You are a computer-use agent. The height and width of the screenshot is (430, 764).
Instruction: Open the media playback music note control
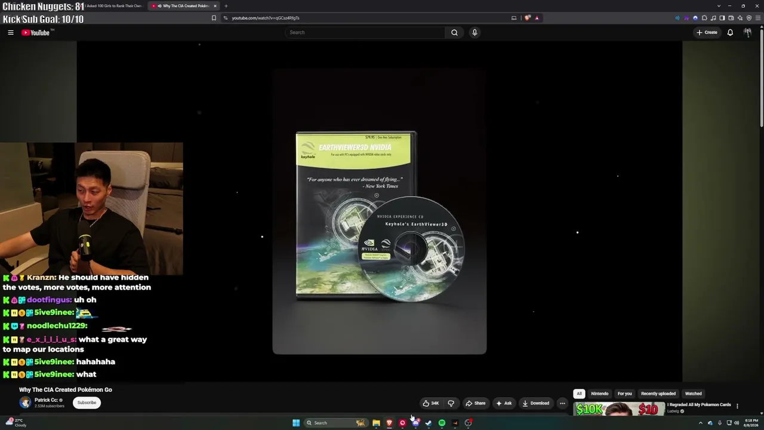click(713, 18)
